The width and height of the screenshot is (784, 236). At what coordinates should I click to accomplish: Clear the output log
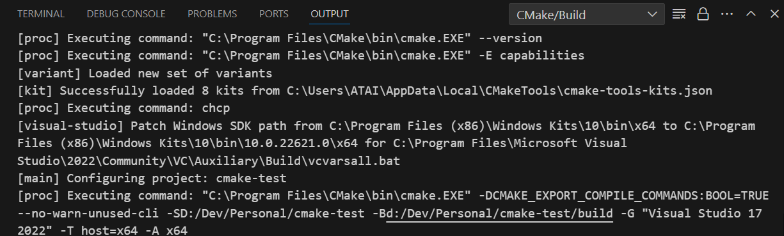click(x=679, y=14)
